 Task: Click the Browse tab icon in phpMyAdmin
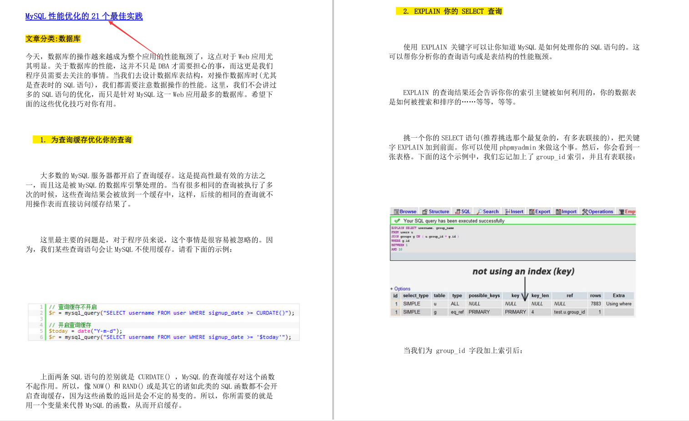[396, 212]
